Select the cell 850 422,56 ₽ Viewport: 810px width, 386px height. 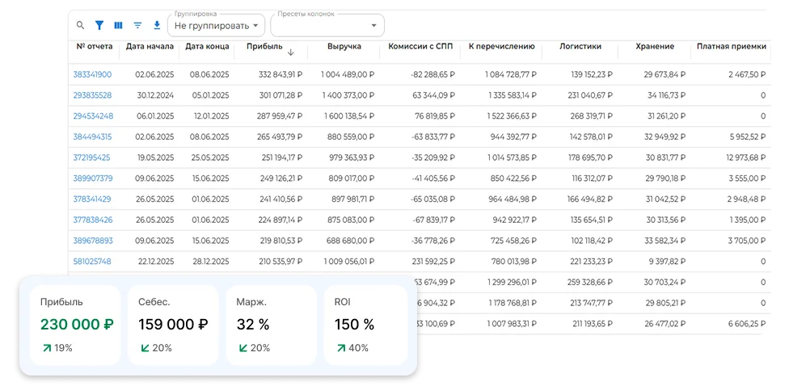pos(512,178)
